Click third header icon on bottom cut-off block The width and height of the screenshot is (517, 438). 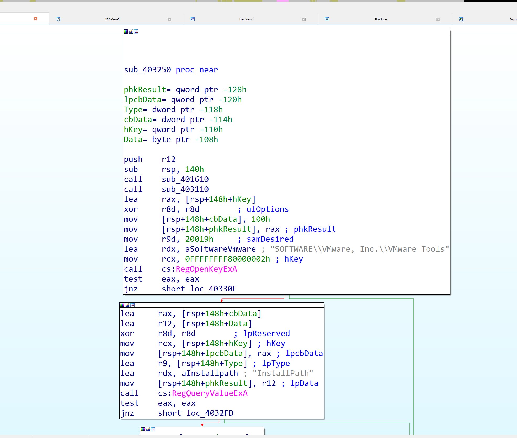click(153, 429)
